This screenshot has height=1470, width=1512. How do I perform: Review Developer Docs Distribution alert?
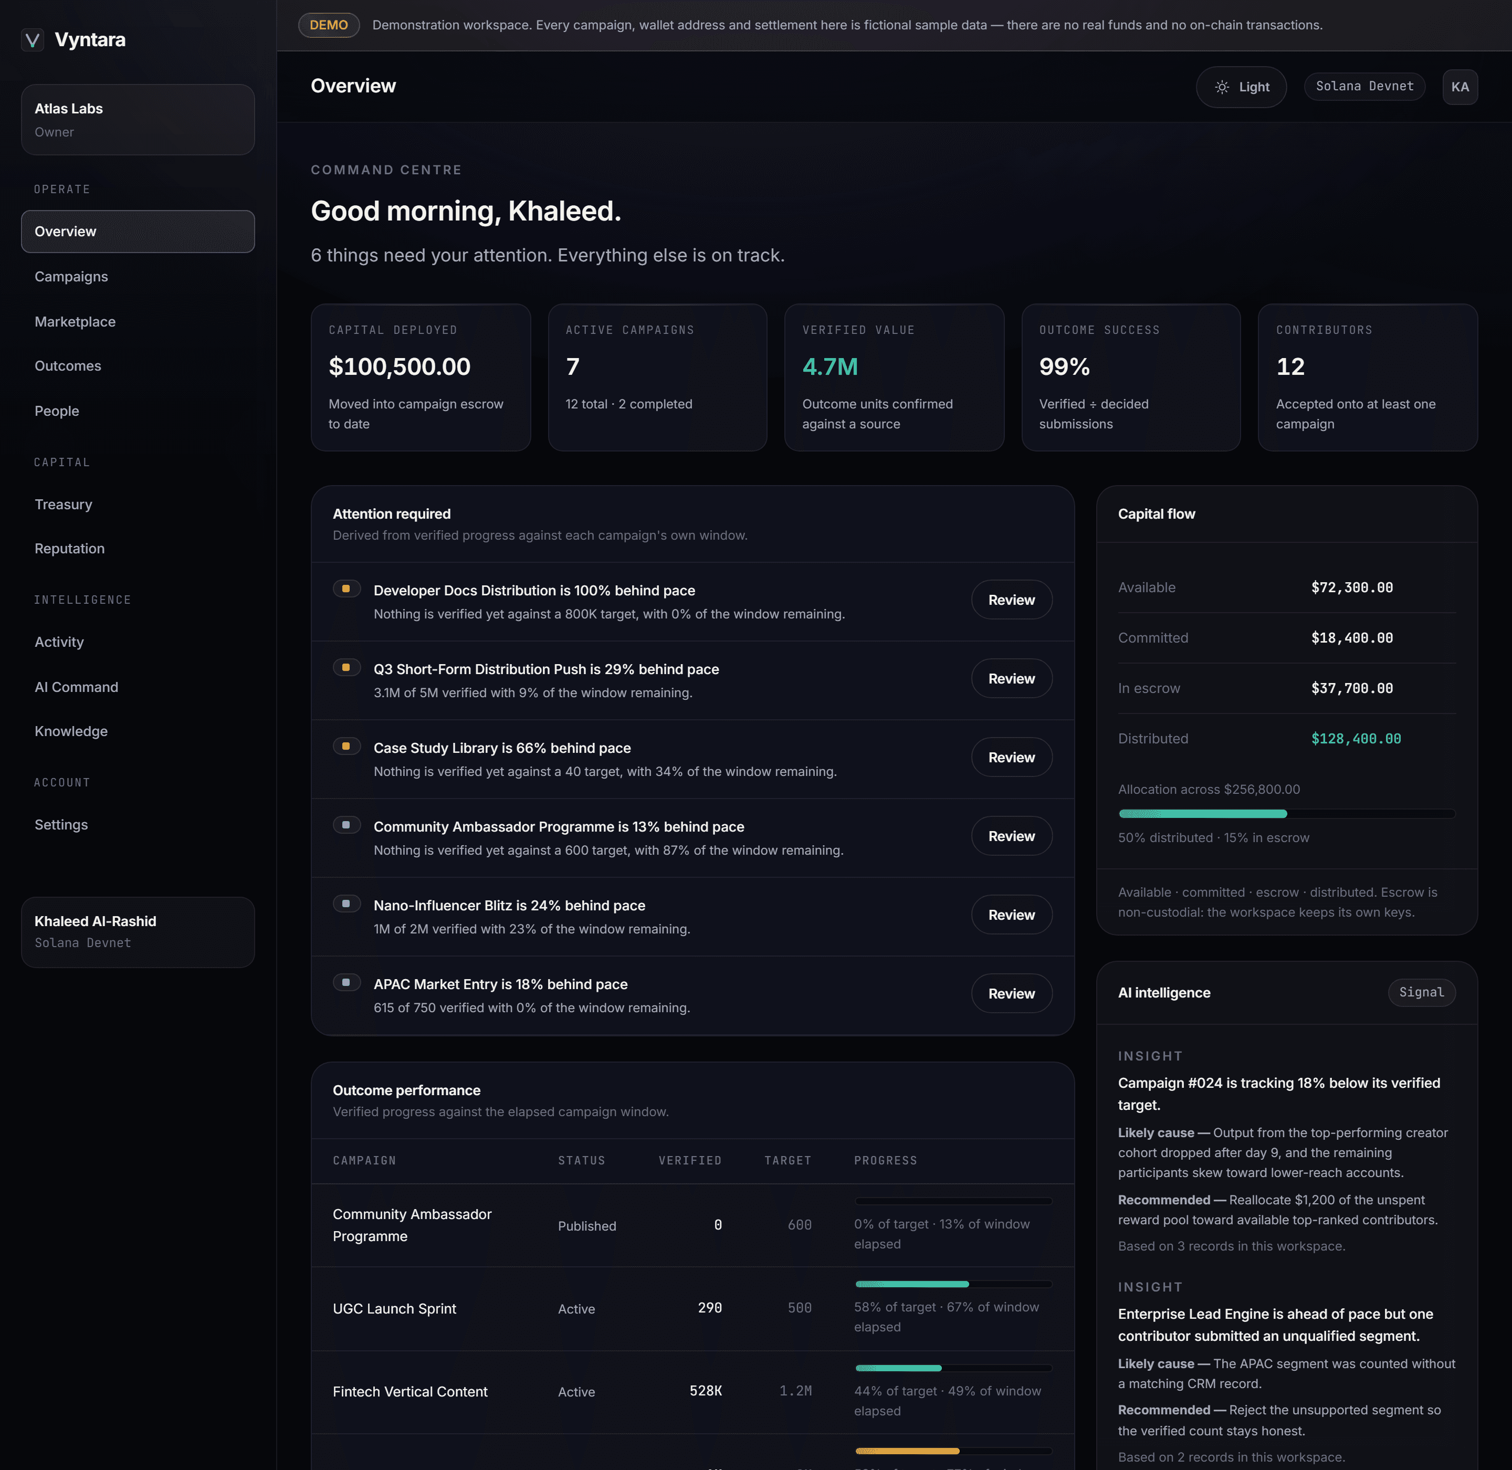point(1012,600)
